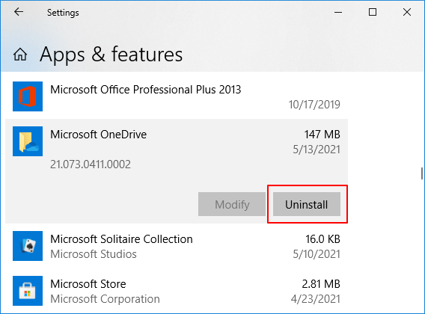
Task: Click the Apps & features heading
Action: [x=111, y=55]
